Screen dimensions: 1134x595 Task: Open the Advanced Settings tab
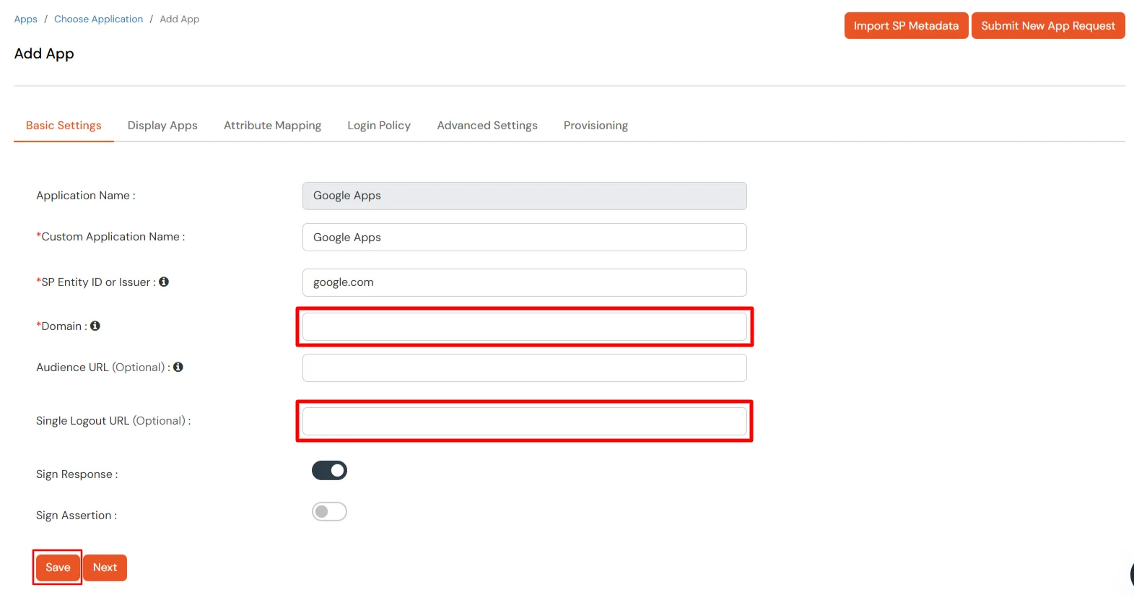coord(487,126)
